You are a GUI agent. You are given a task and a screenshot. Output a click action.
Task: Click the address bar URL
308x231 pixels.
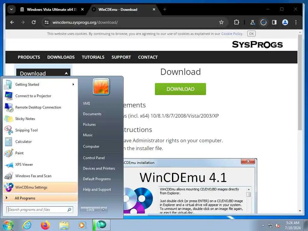(85, 22)
